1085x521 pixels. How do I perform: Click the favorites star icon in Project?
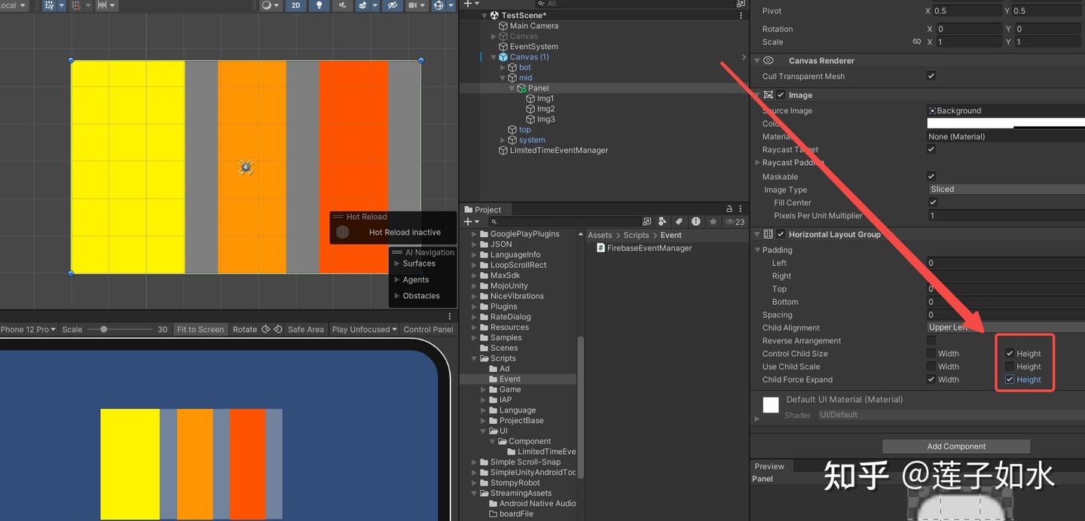[713, 221]
